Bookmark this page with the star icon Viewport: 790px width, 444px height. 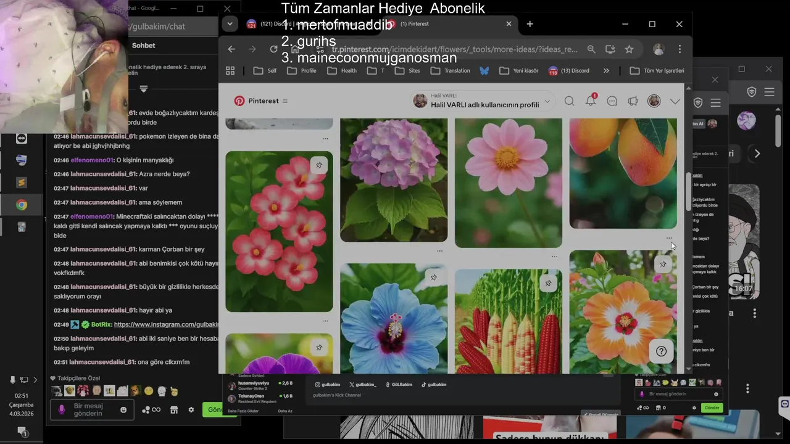(629, 49)
